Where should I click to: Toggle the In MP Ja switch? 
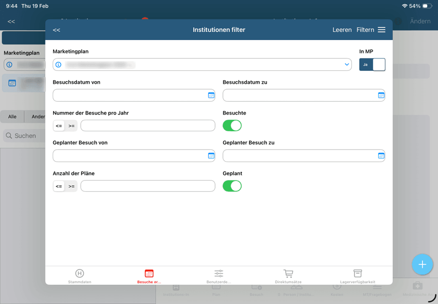pyautogui.click(x=372, y=65)
